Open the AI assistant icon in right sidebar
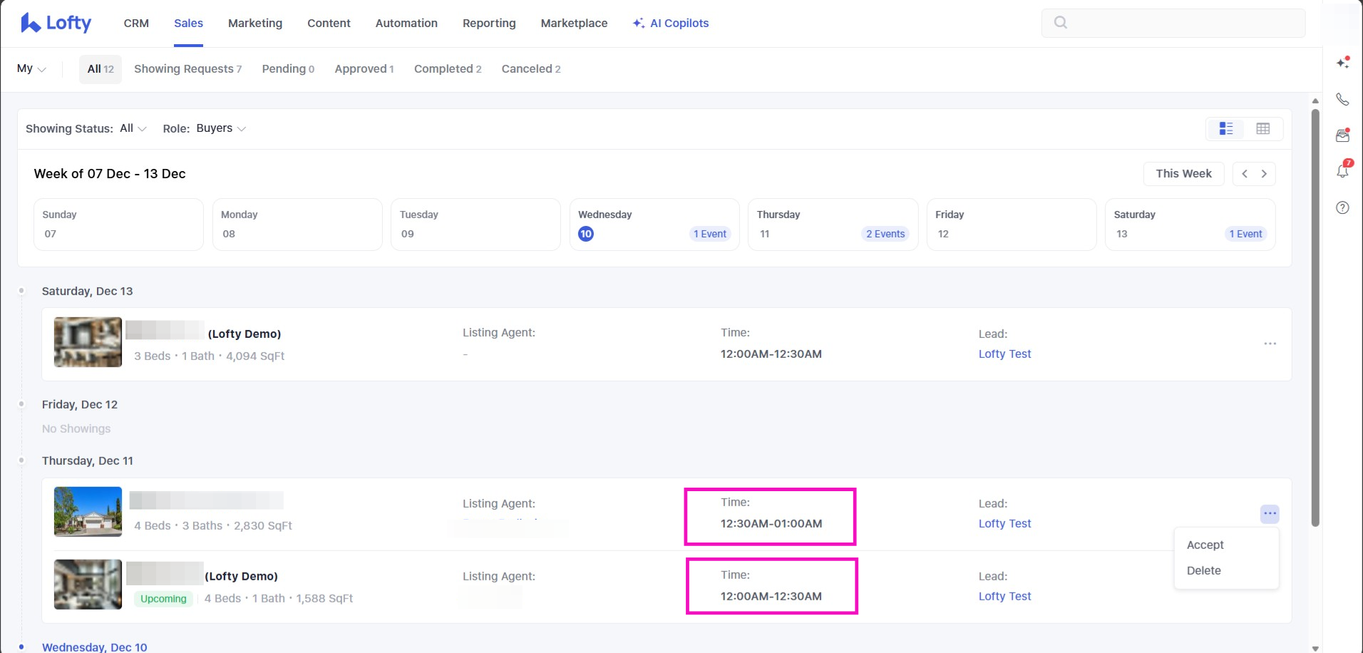The image size is (1363, 653). pyautogui.click(x=1342, y=63)
